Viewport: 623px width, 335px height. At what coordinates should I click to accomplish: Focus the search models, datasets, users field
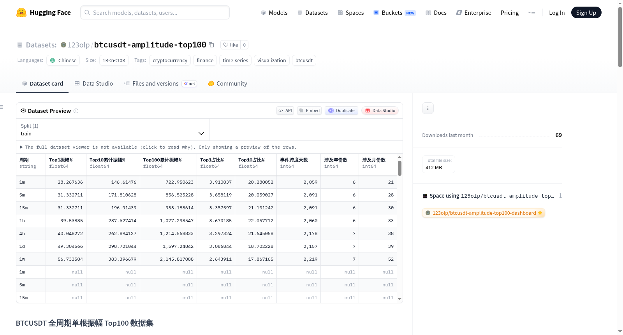[x=155, y=12]
